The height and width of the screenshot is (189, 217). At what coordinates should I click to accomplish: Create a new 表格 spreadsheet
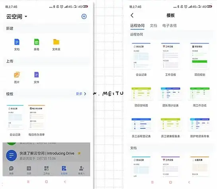[x=37, y=45]
